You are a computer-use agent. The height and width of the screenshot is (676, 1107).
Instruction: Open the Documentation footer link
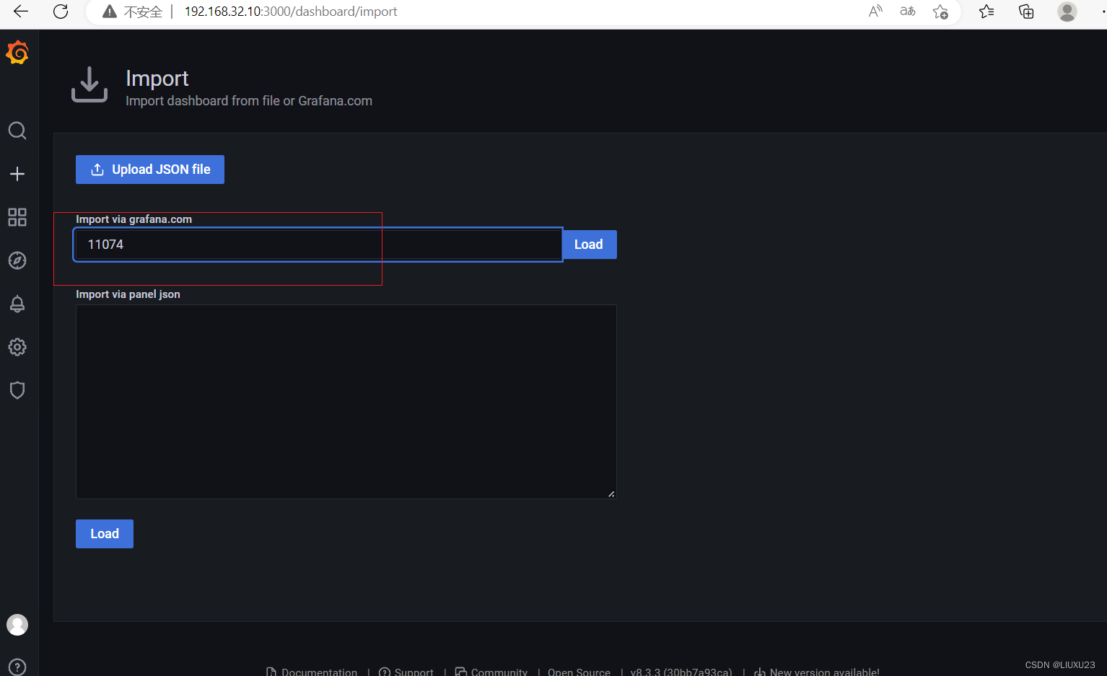pyautogui.click(x=312, y=671)
